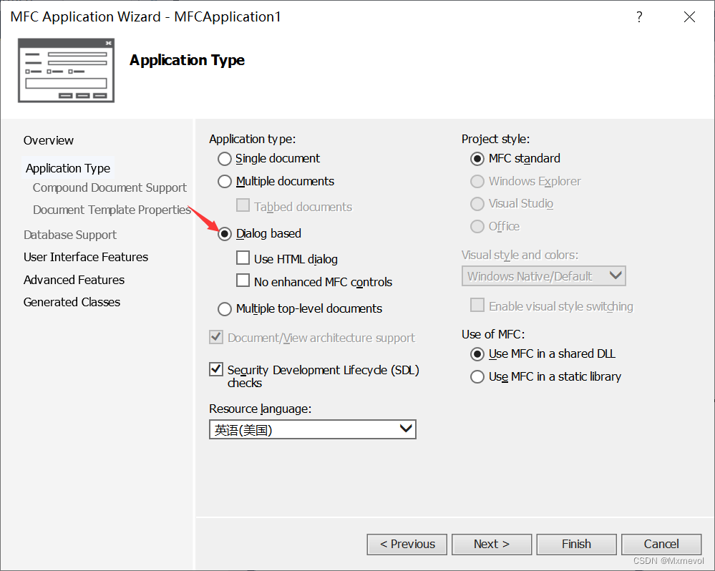Choose Visual Studio project style
The width and height of the screenshot is (715, 571).
477,204
